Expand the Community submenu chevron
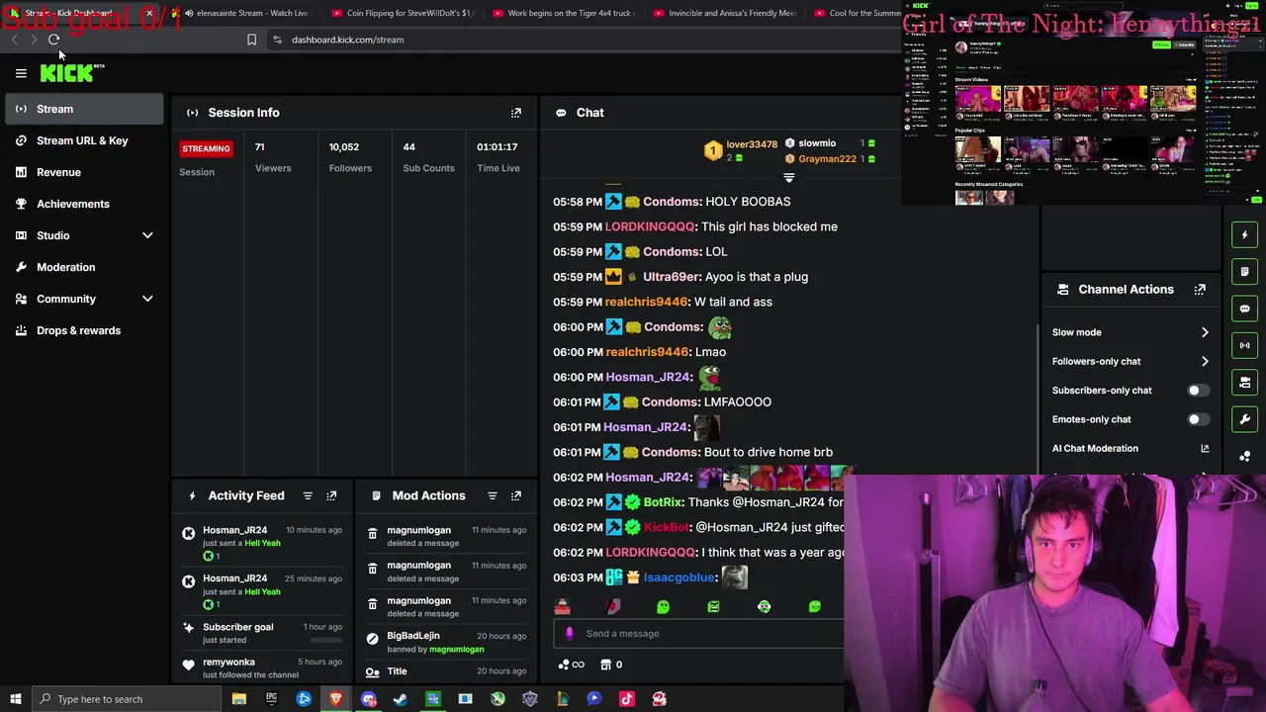1266x712 pixels. tap(147, 299)
